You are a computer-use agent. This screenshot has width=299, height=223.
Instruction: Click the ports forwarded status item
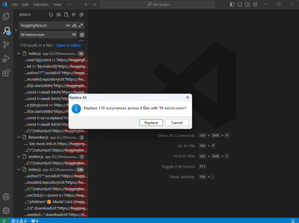(35, 221)
